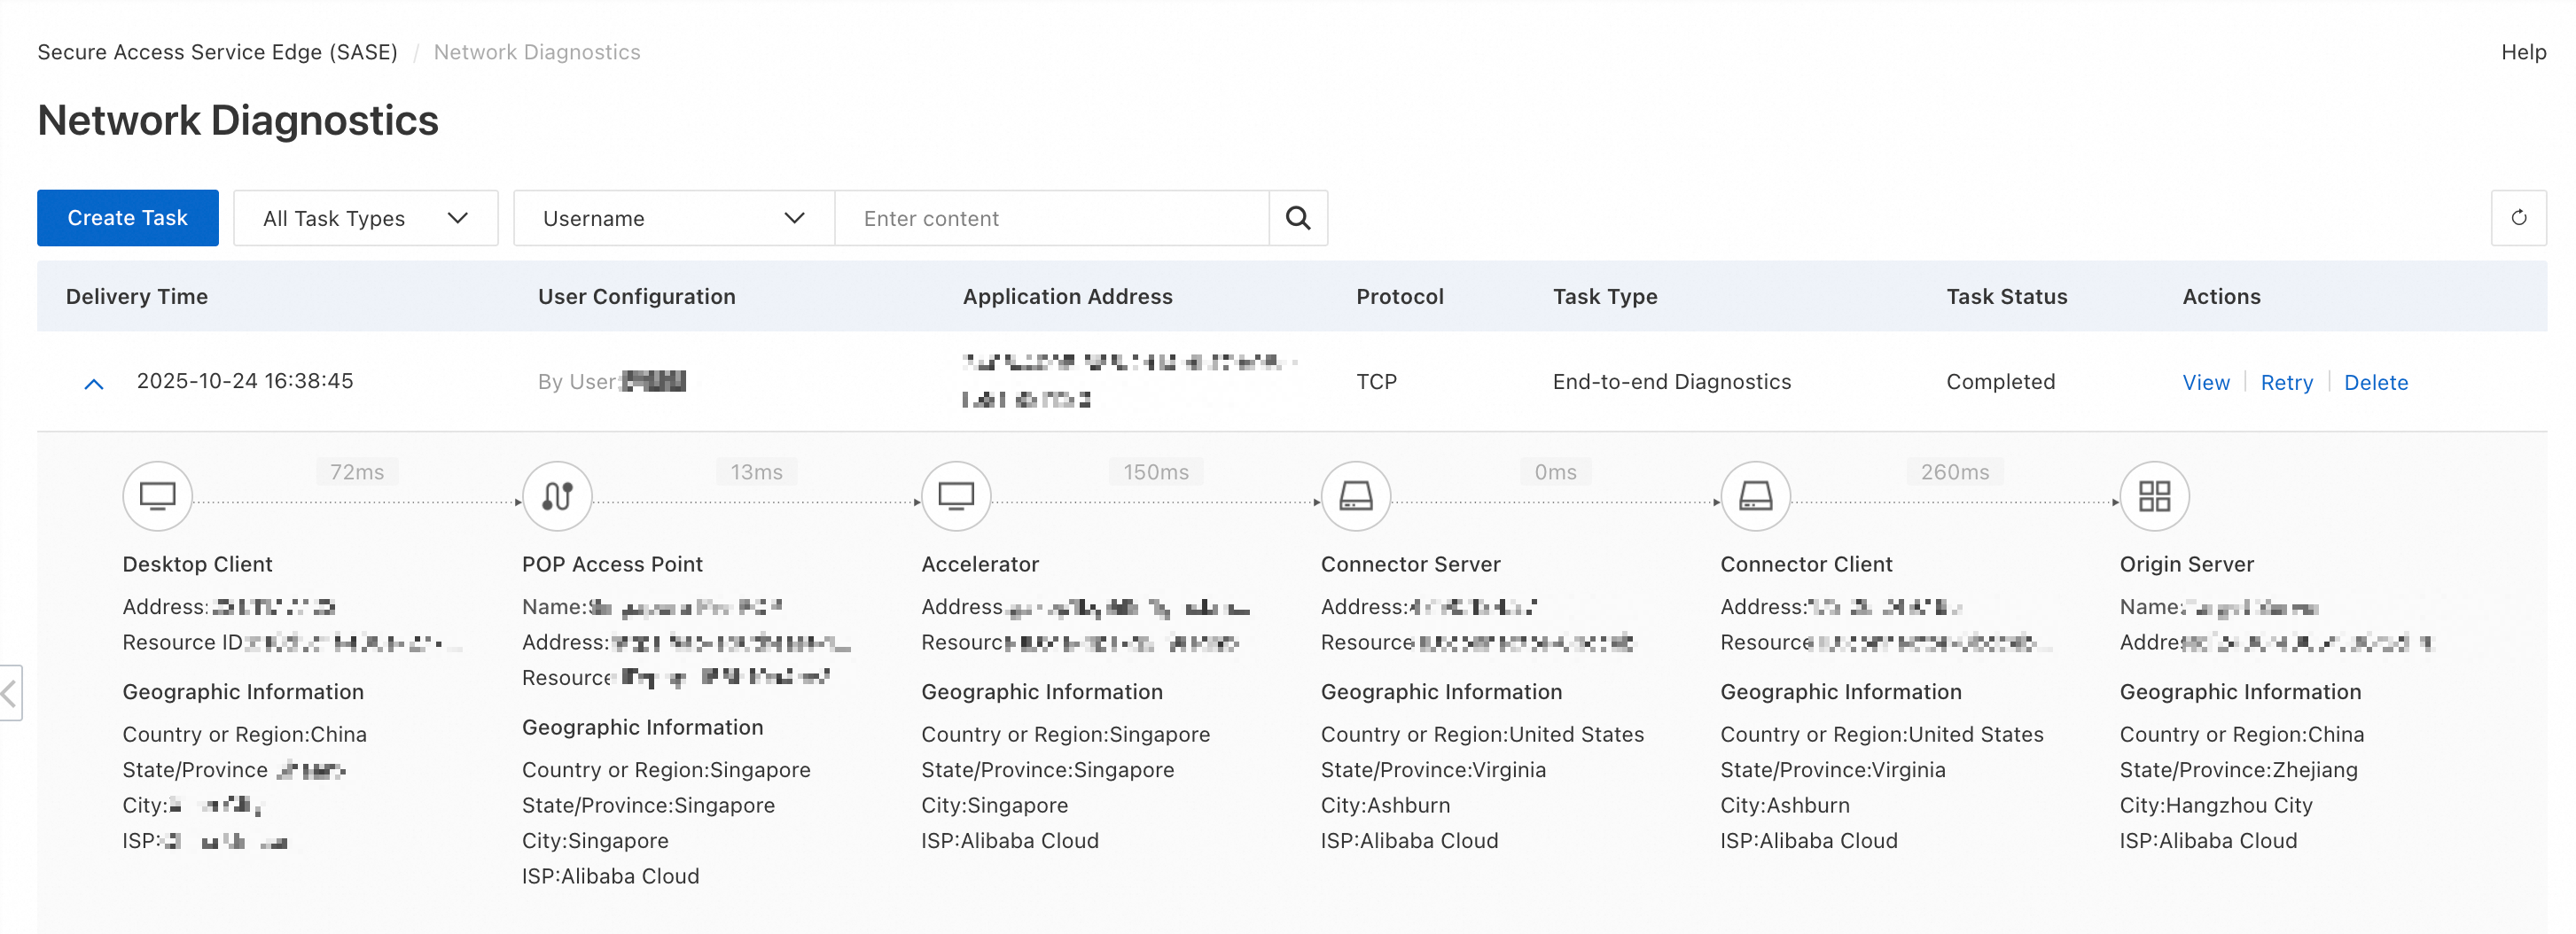Open the Username filter dropdown
The width and height of the screenshot is (2576, 934).
673,218
